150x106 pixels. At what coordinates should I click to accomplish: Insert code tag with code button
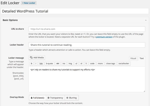(92, 63)
